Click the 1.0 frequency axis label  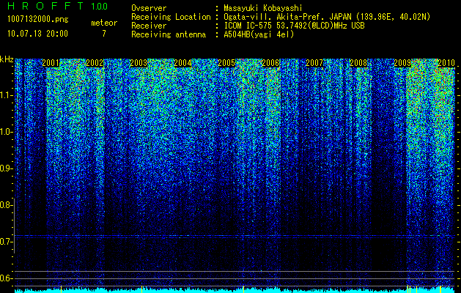point(6,132)
